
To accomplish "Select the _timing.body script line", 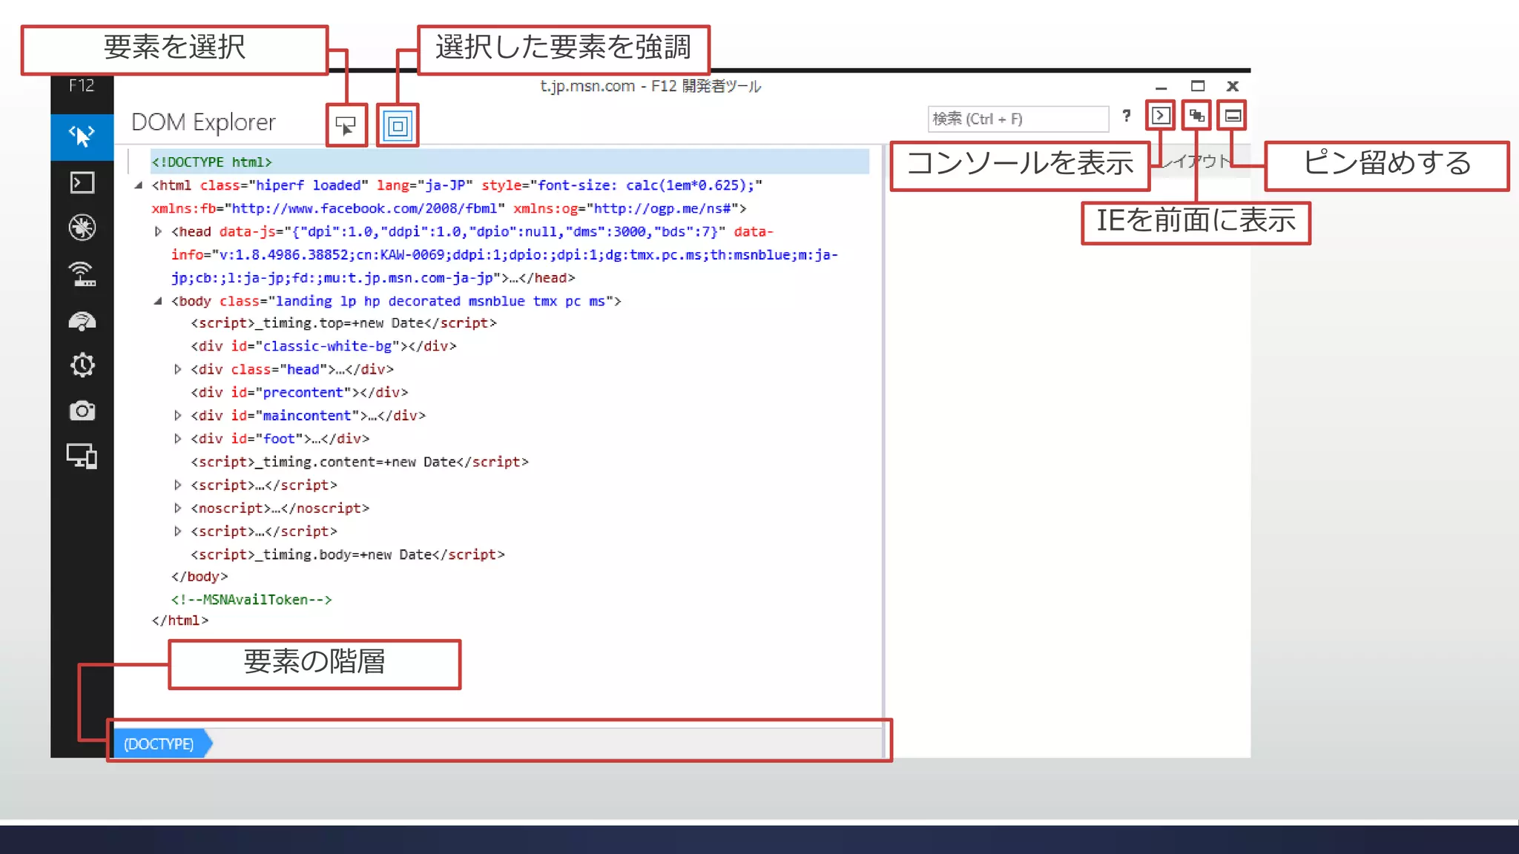I will click(x=347, y=555).
